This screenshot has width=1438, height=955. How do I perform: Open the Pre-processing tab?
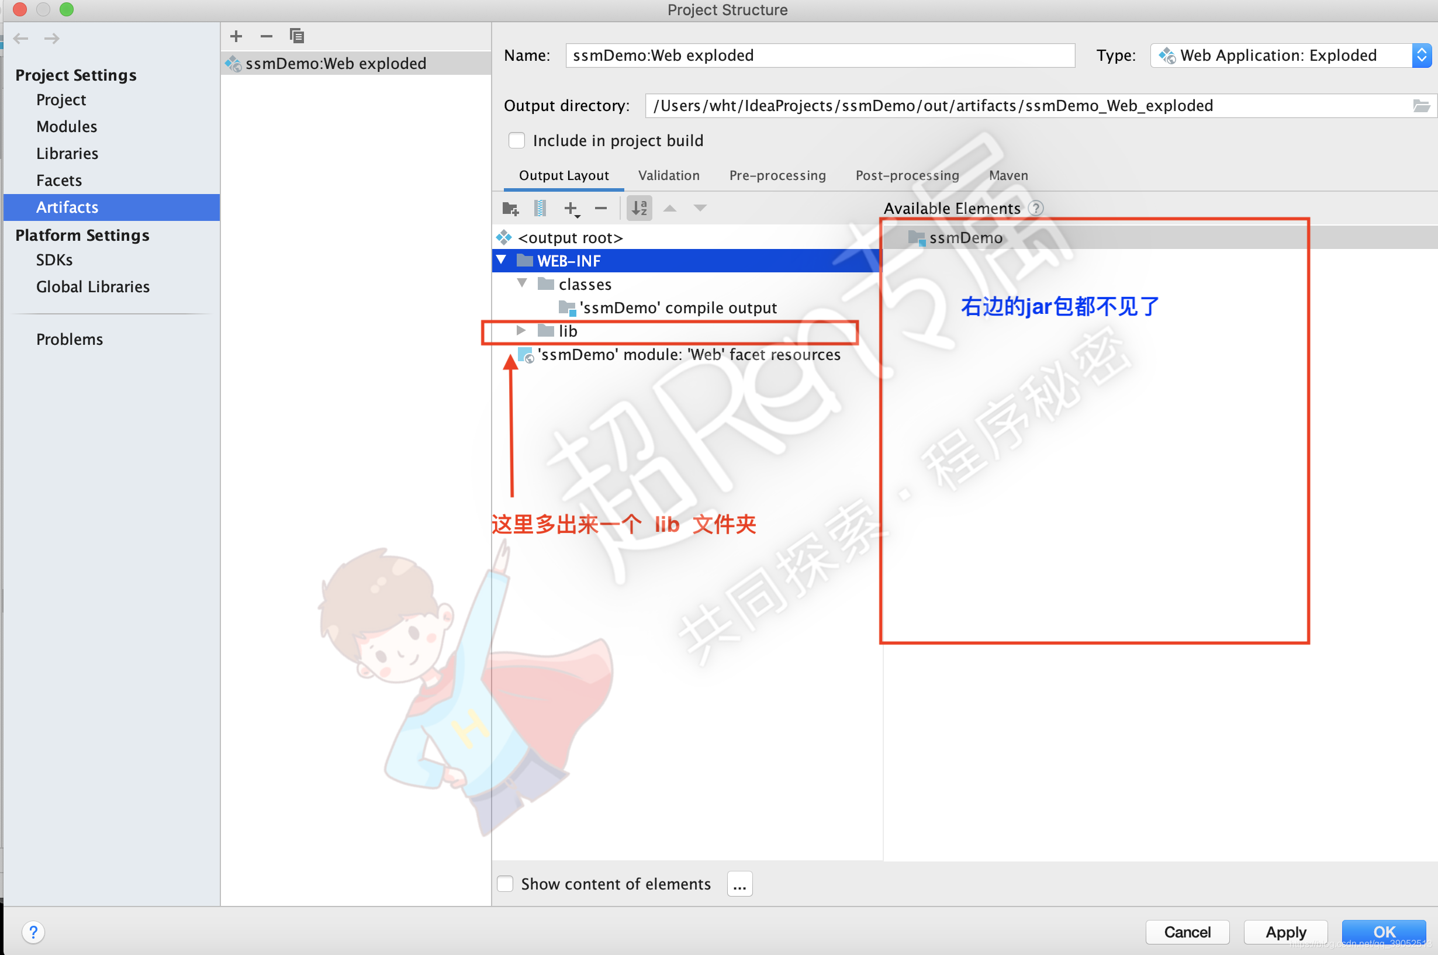click(x=777, y=175)
